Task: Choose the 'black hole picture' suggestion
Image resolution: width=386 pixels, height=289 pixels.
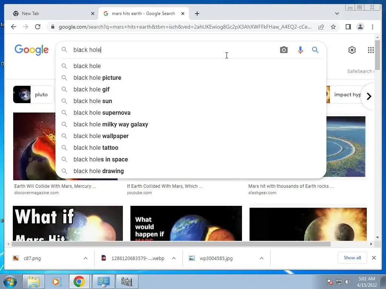Action: click(x=191, y=78)
